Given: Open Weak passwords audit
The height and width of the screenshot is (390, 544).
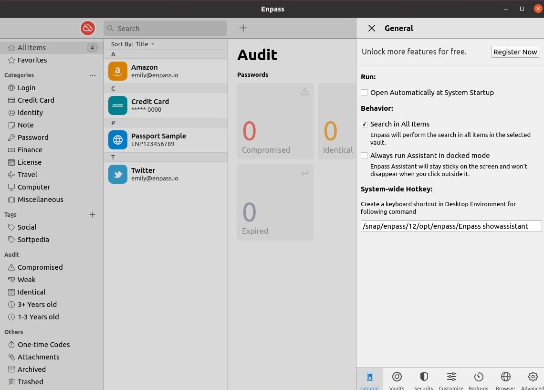Looking at the screenshot, I should click(52, 280).
